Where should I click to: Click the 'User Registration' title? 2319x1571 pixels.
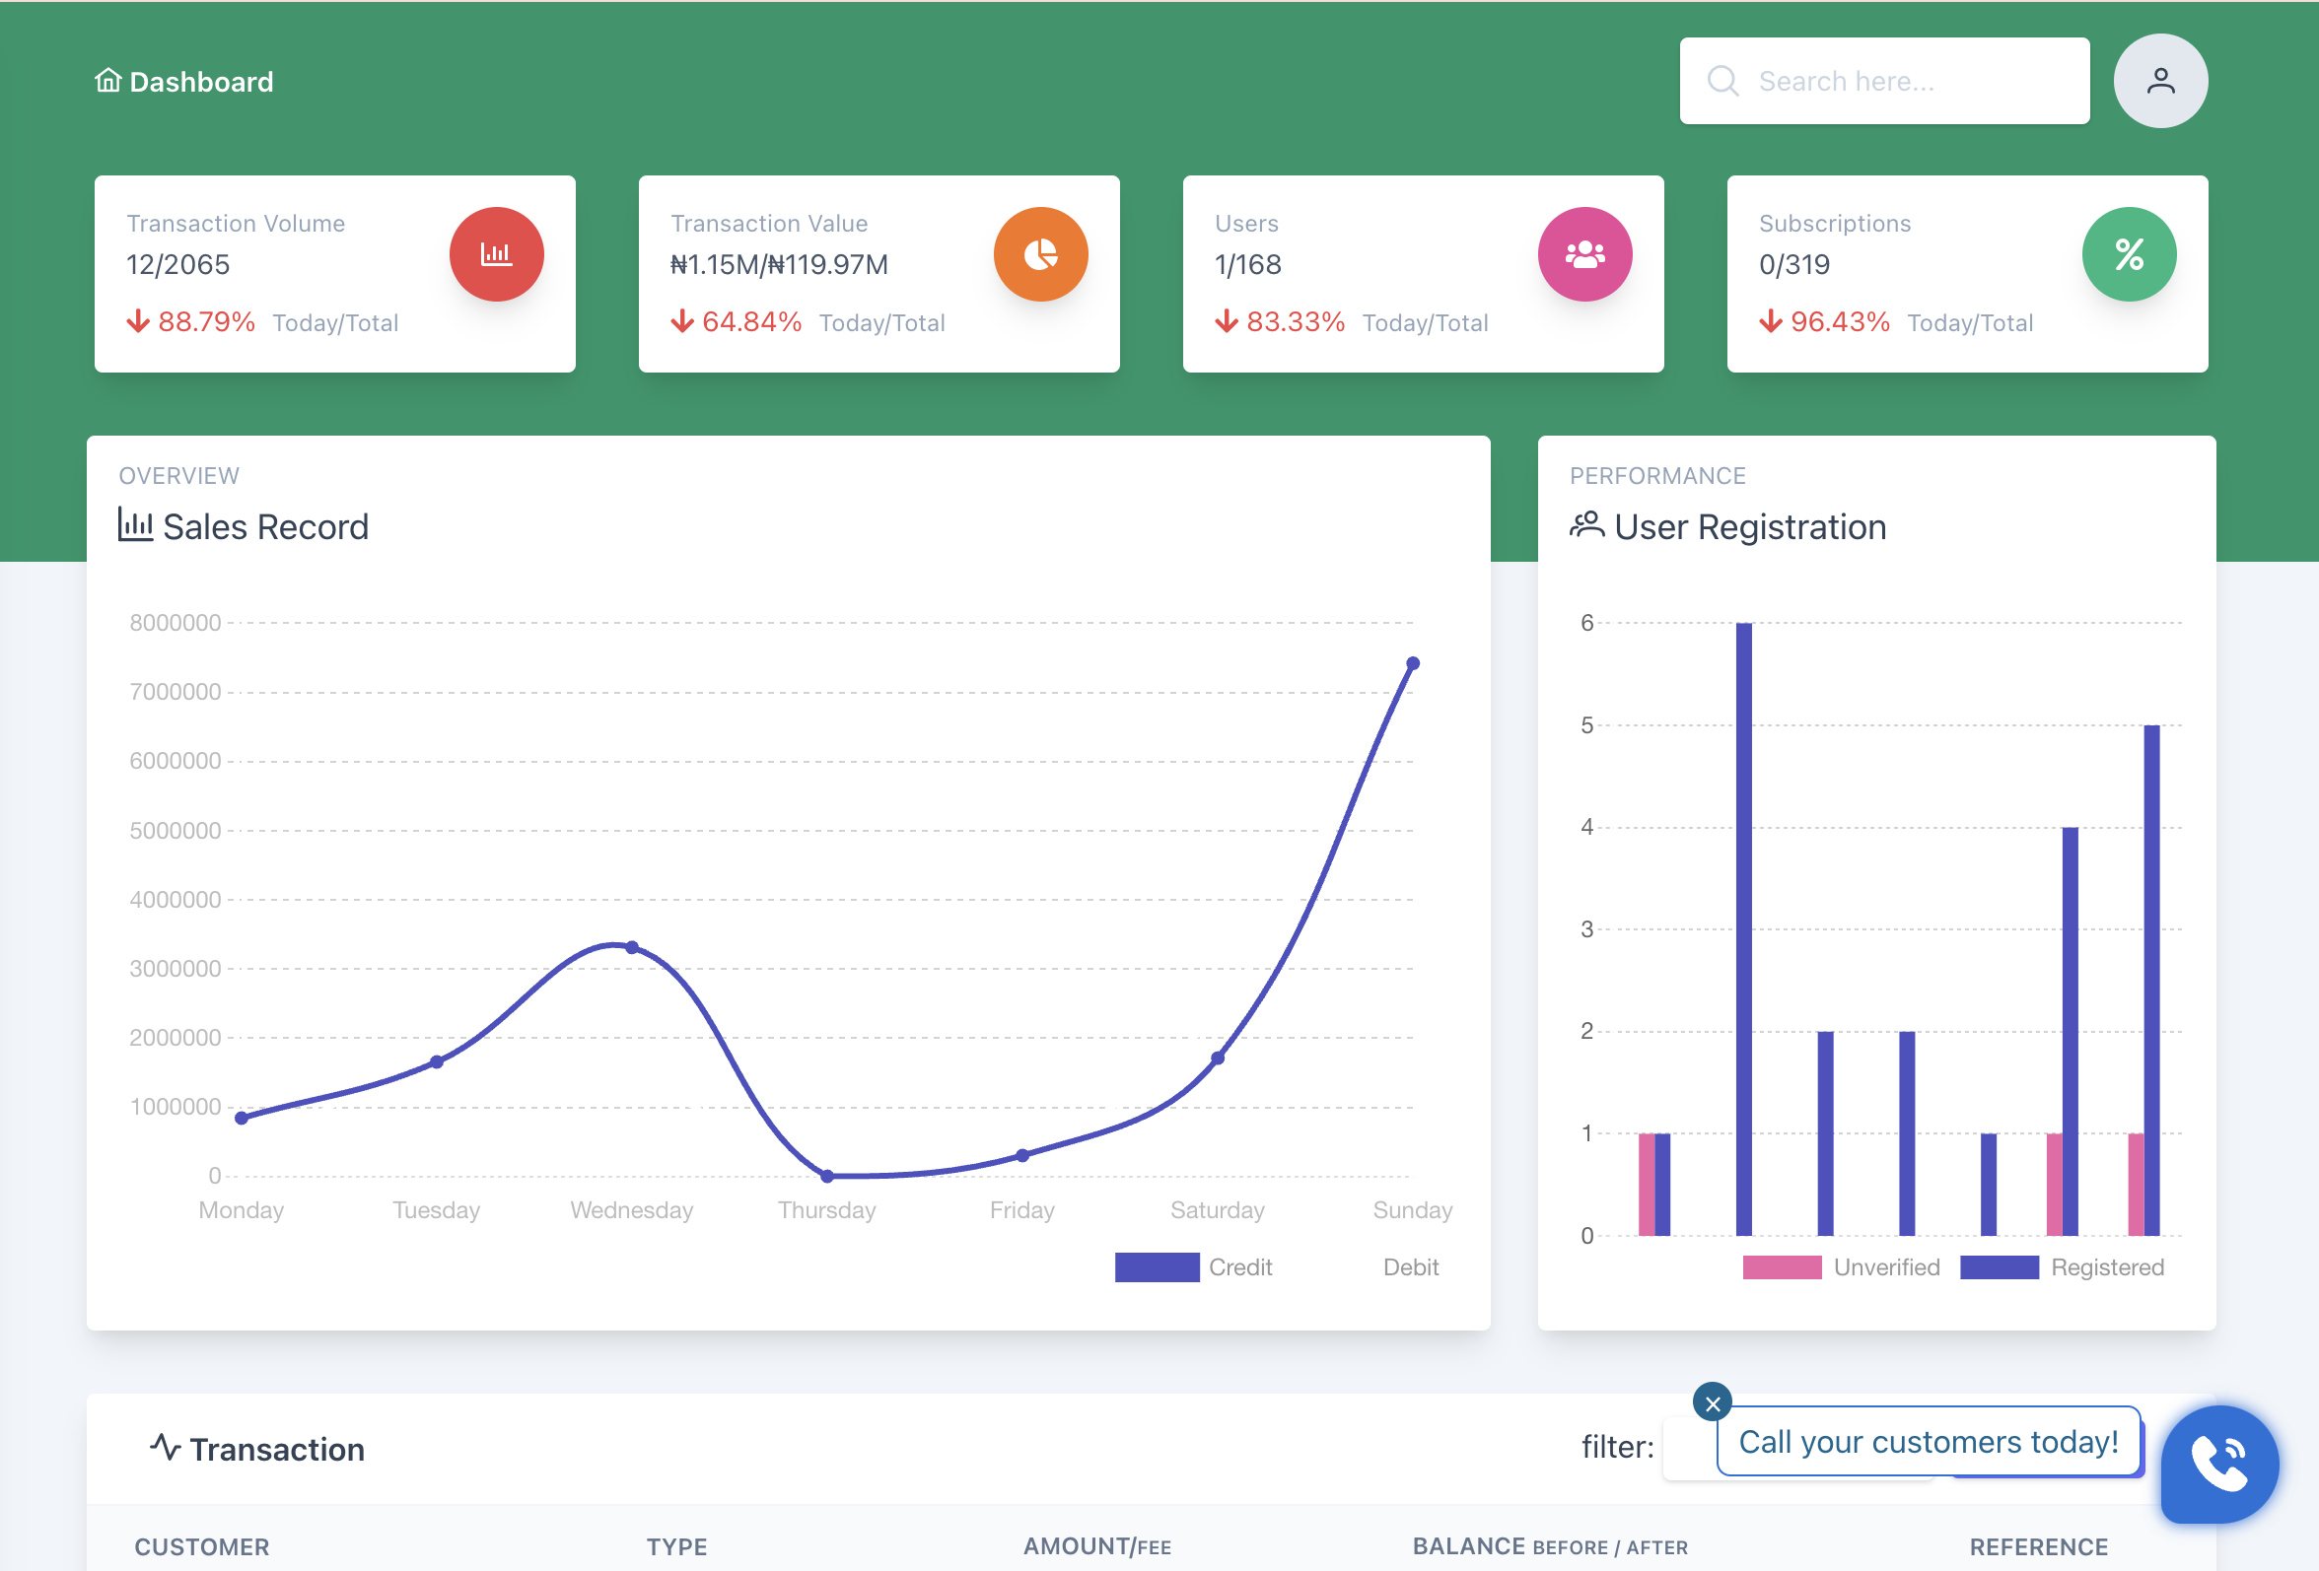(x=1749, y=525)
